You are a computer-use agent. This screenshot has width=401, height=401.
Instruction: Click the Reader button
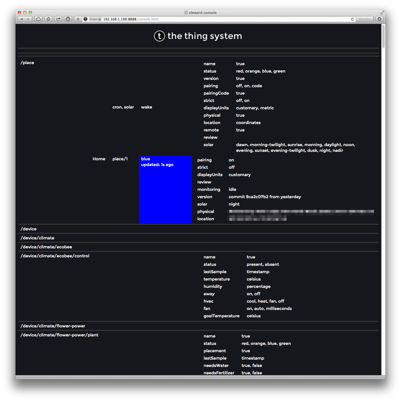click(x=364, y=19)
